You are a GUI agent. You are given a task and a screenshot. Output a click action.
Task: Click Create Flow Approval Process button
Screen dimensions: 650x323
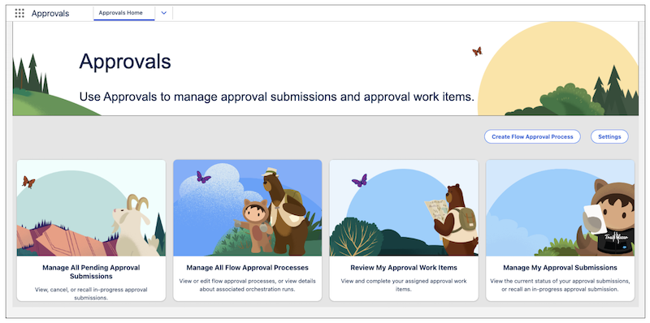532,136
